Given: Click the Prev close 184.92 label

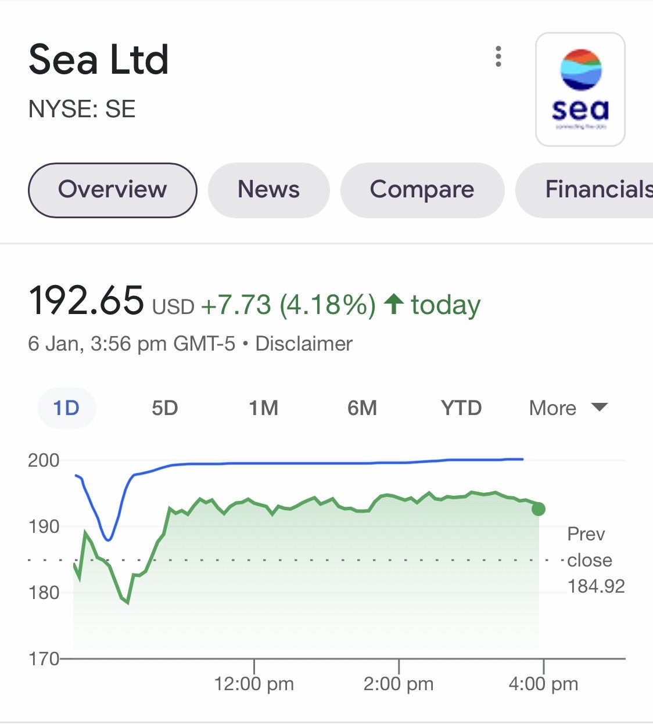Looking at the screenshot, I should coord(594,560).
